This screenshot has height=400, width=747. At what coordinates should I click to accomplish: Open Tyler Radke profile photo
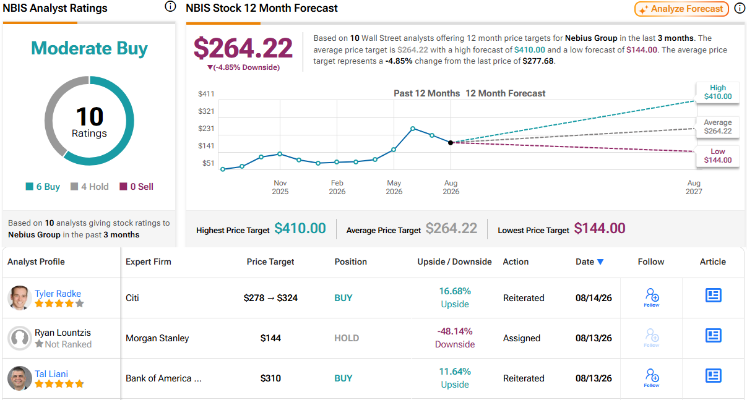tap(20, 298)
